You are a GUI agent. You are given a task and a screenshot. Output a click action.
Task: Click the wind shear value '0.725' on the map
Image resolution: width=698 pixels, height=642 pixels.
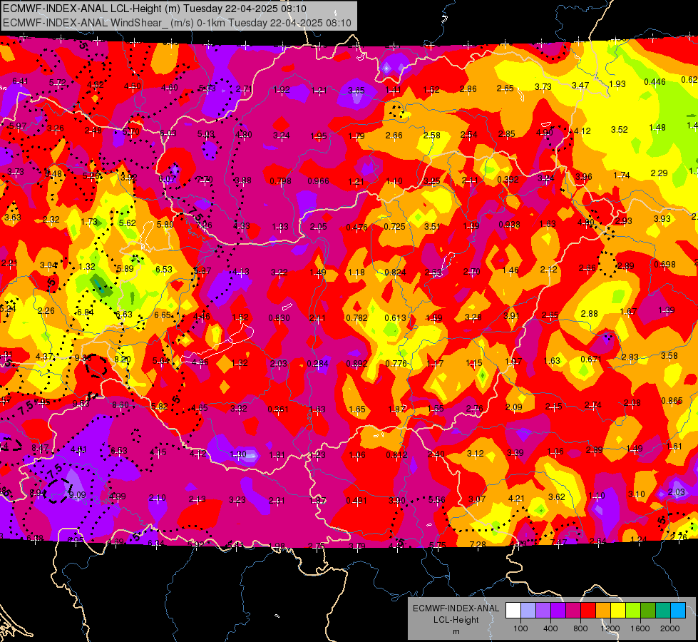(x=394, y=226)
